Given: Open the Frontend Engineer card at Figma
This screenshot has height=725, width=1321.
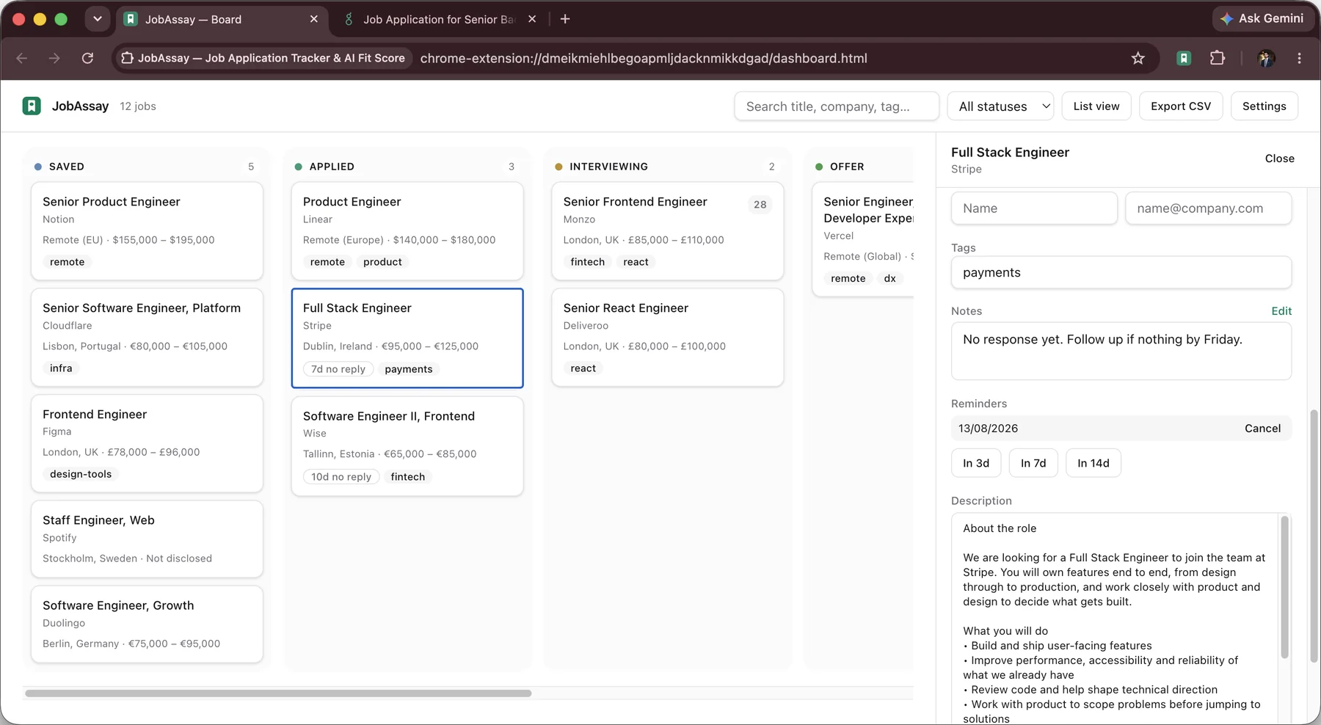Looking at the screenshot, I should [x=147, y=443].
